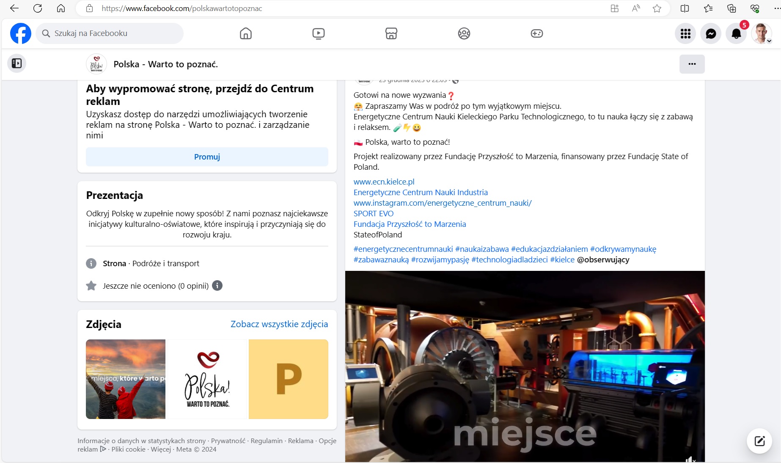Add this page to browser favorites star
The image size is (781, 463).
[657, 8]
